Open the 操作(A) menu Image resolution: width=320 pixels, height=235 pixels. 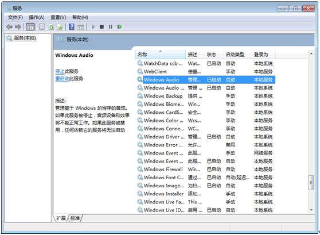(37, 17)
